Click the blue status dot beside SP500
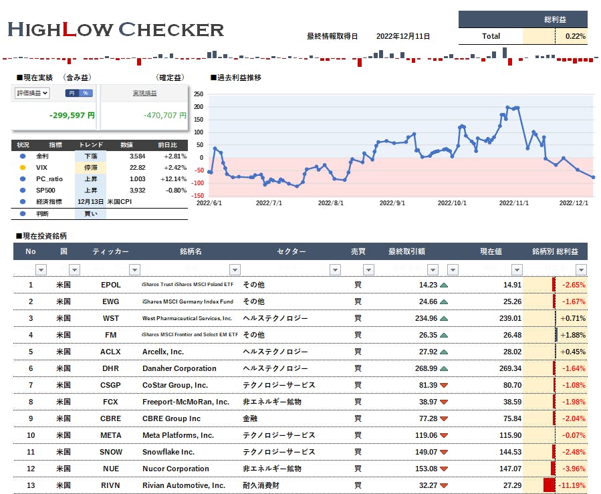601x494 pixels. click(x=23, y=190)
